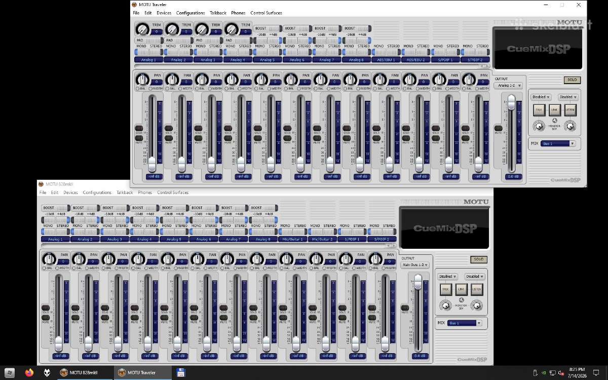608x380 pixels.
Task: Click Analog 2 trim knob in Traveler window
Action: click(172, 29)
